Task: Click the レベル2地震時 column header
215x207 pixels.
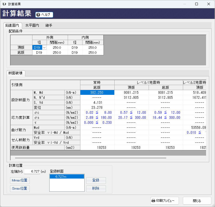Action: coord(194,82)
